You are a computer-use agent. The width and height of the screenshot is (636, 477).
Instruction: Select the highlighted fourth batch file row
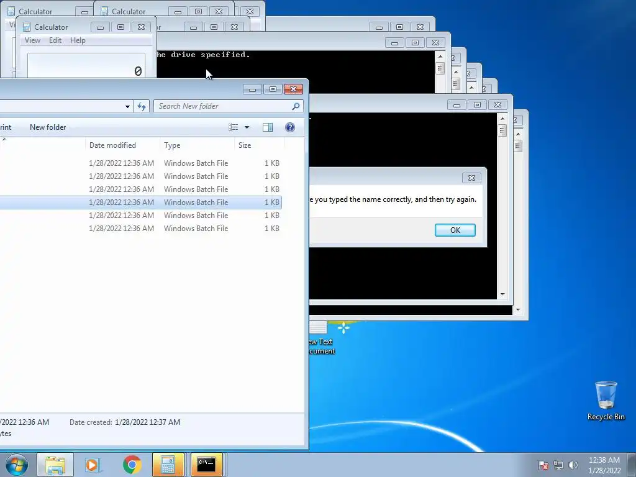140,202
